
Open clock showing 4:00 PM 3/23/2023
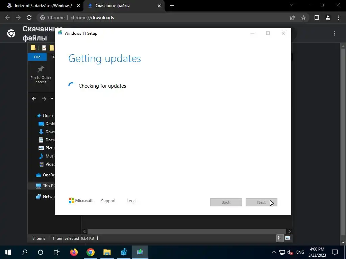pos(317,252)
